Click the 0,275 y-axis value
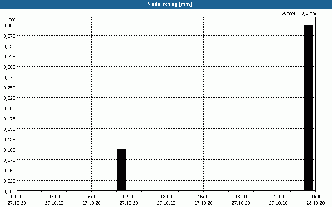Image resolution: width=332 pixels, height=207 pixels. click(9, 77)
